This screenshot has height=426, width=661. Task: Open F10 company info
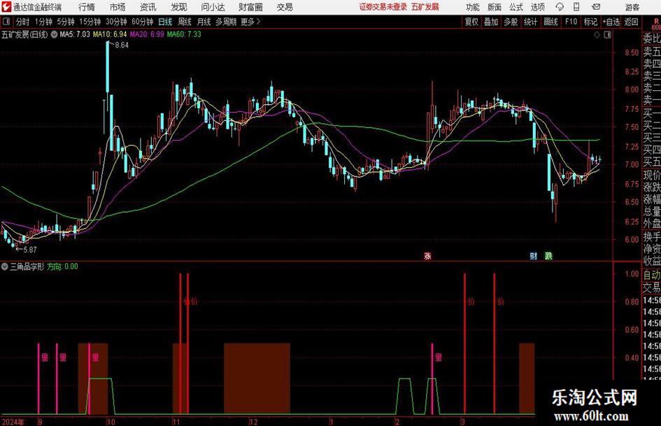click(571, 22)
